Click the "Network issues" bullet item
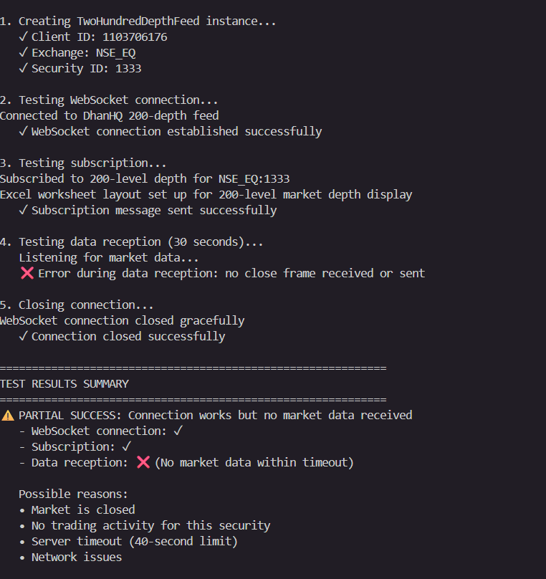546x579 pixels. 76,557
